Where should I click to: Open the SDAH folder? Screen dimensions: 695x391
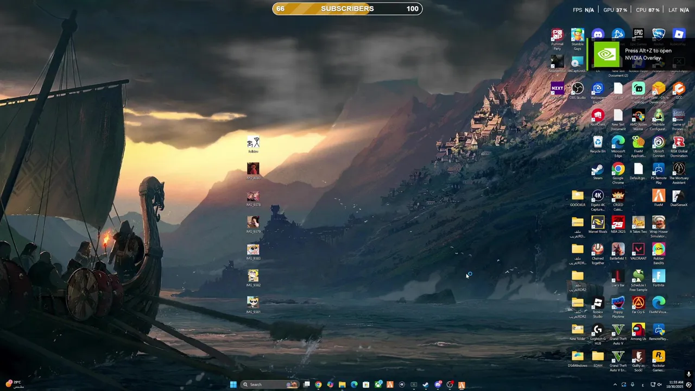click(x=598, y=357)
